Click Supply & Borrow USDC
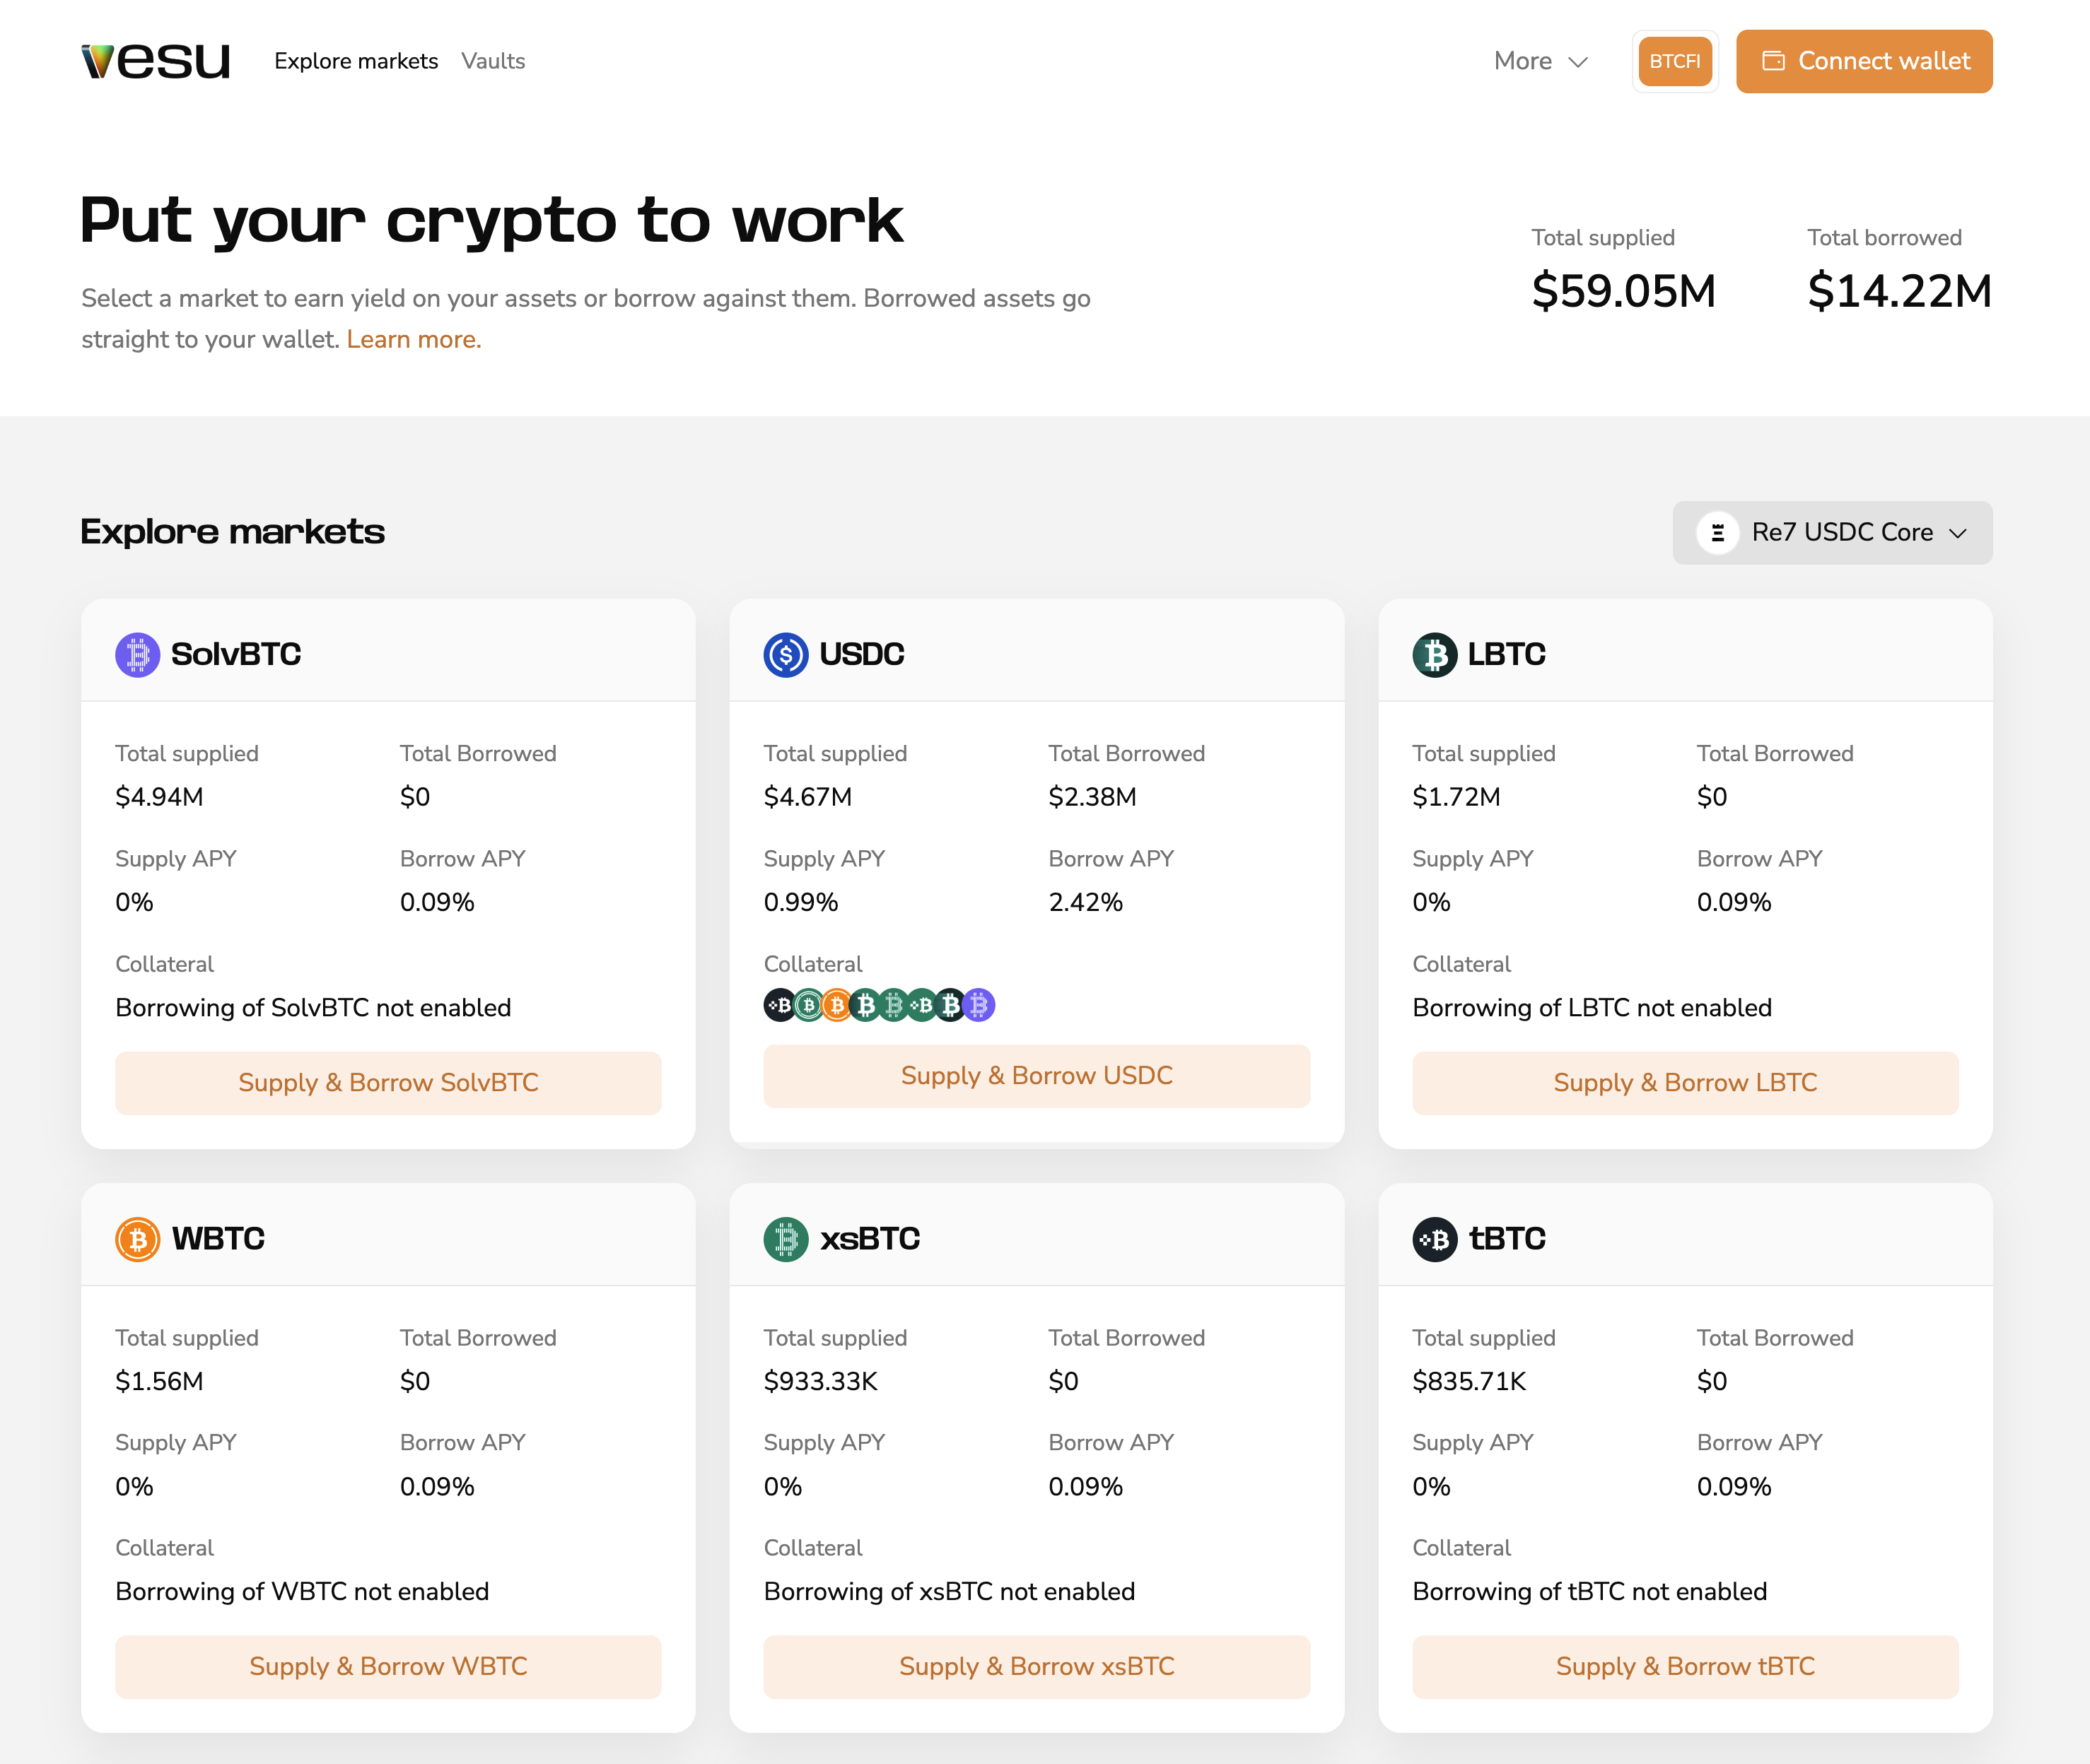The image size is (2090, 1764). click(x=1037, y=1075)
